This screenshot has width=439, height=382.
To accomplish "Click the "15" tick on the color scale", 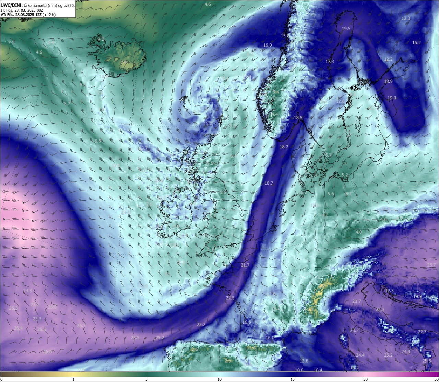I will (x=293, y=379).
